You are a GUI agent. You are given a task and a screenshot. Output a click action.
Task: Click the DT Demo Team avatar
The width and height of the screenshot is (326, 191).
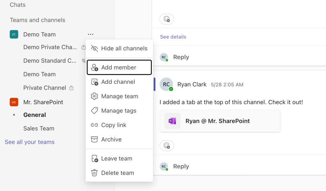pyautogui.click(x=14, y=34)
